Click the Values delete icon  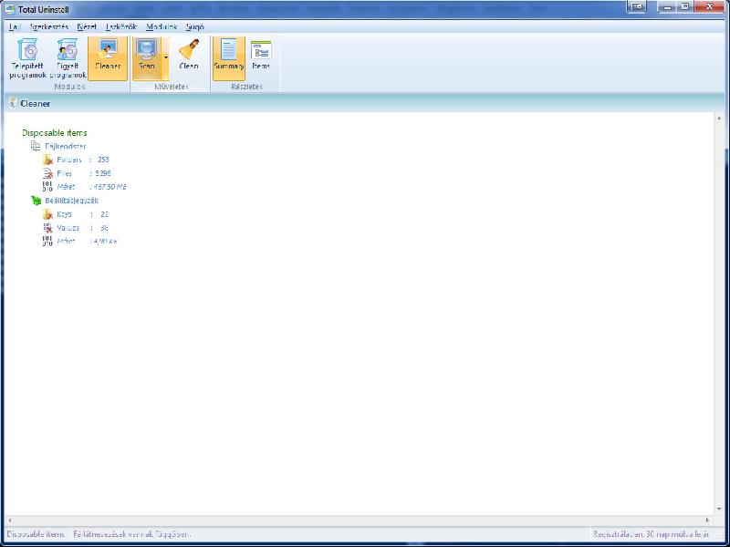[47, 228]
